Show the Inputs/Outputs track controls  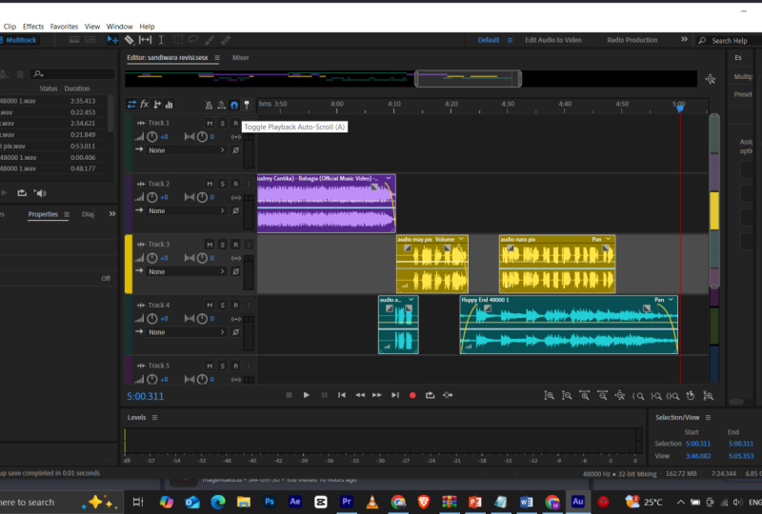pos(131,105)
